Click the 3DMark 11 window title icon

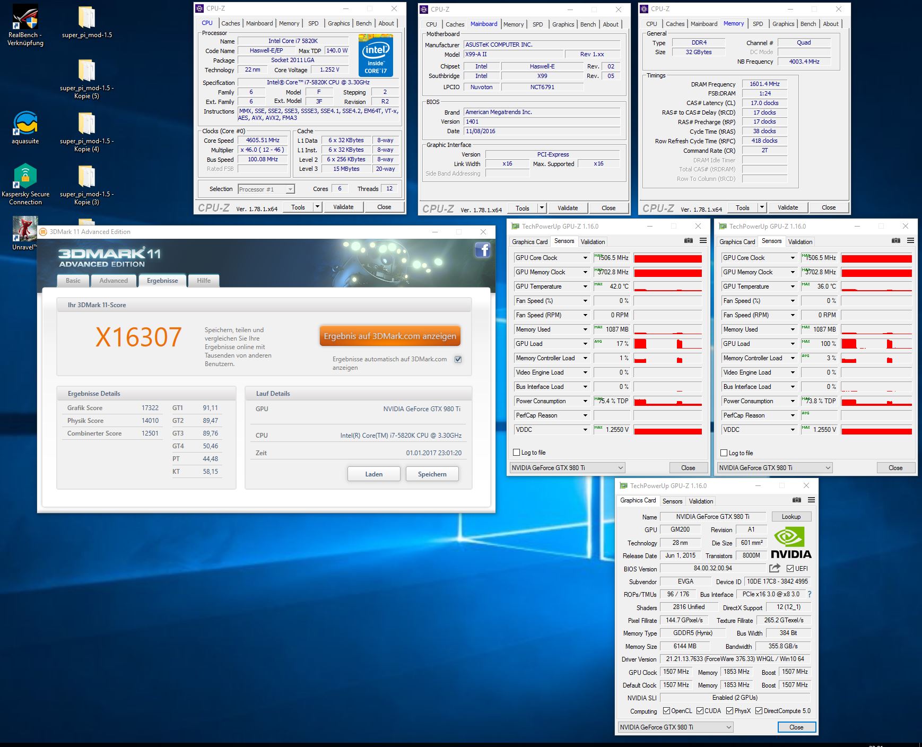[44, 232]
